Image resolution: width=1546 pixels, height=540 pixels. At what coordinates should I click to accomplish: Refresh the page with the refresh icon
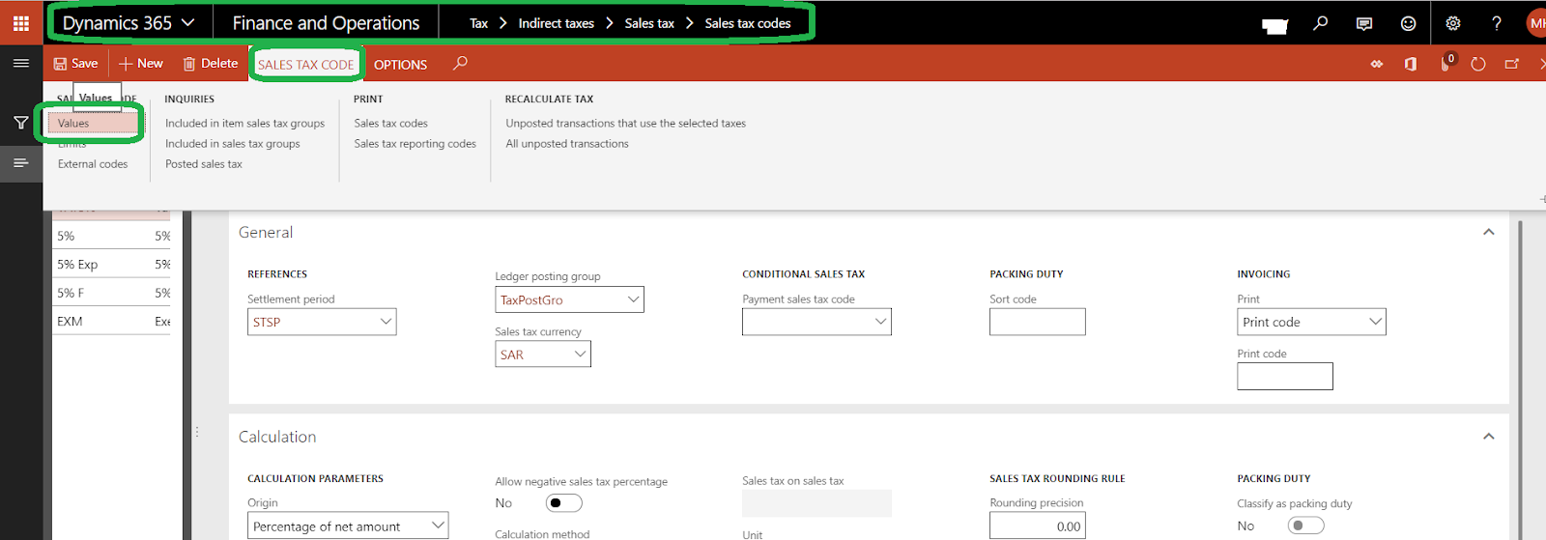[1478, 64]
